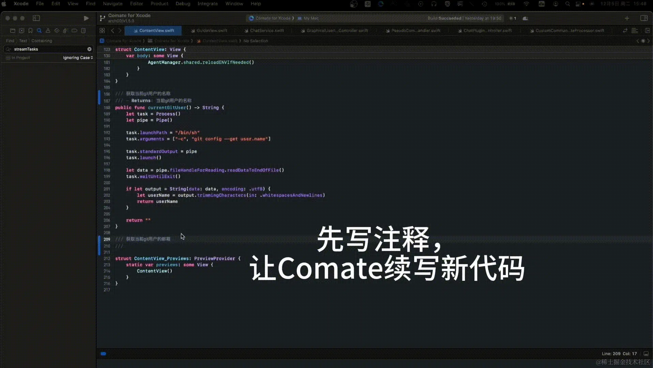
Task: Click the Find mode selector
Action: coord(10,41)
